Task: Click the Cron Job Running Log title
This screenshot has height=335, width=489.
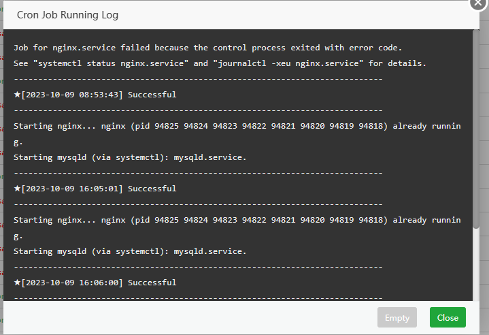Action: point(67,14)
